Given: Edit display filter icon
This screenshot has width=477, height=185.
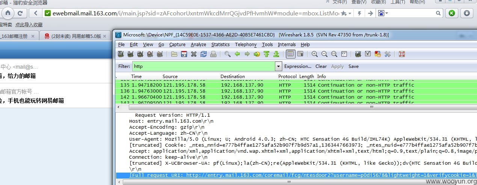Looking at the screenshot, I should point(368,54).
